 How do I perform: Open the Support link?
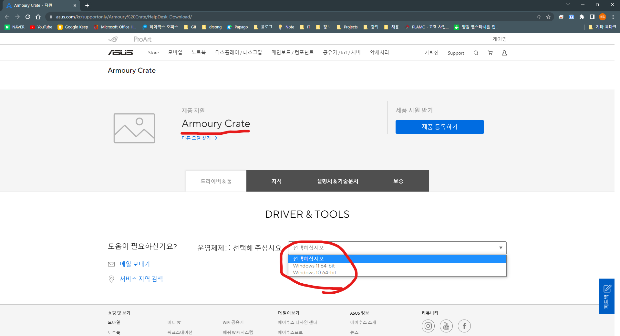(456, 53)
